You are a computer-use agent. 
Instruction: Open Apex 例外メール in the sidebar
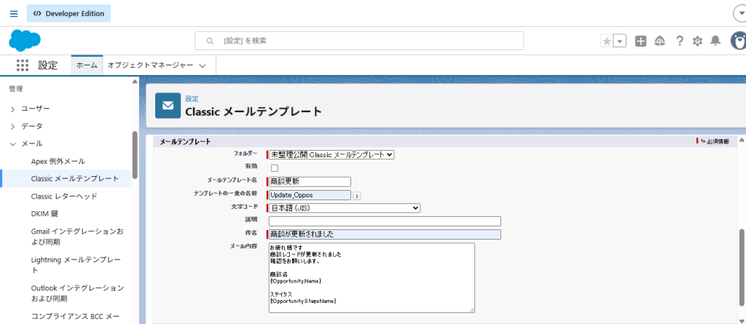(x=58, y=162)
